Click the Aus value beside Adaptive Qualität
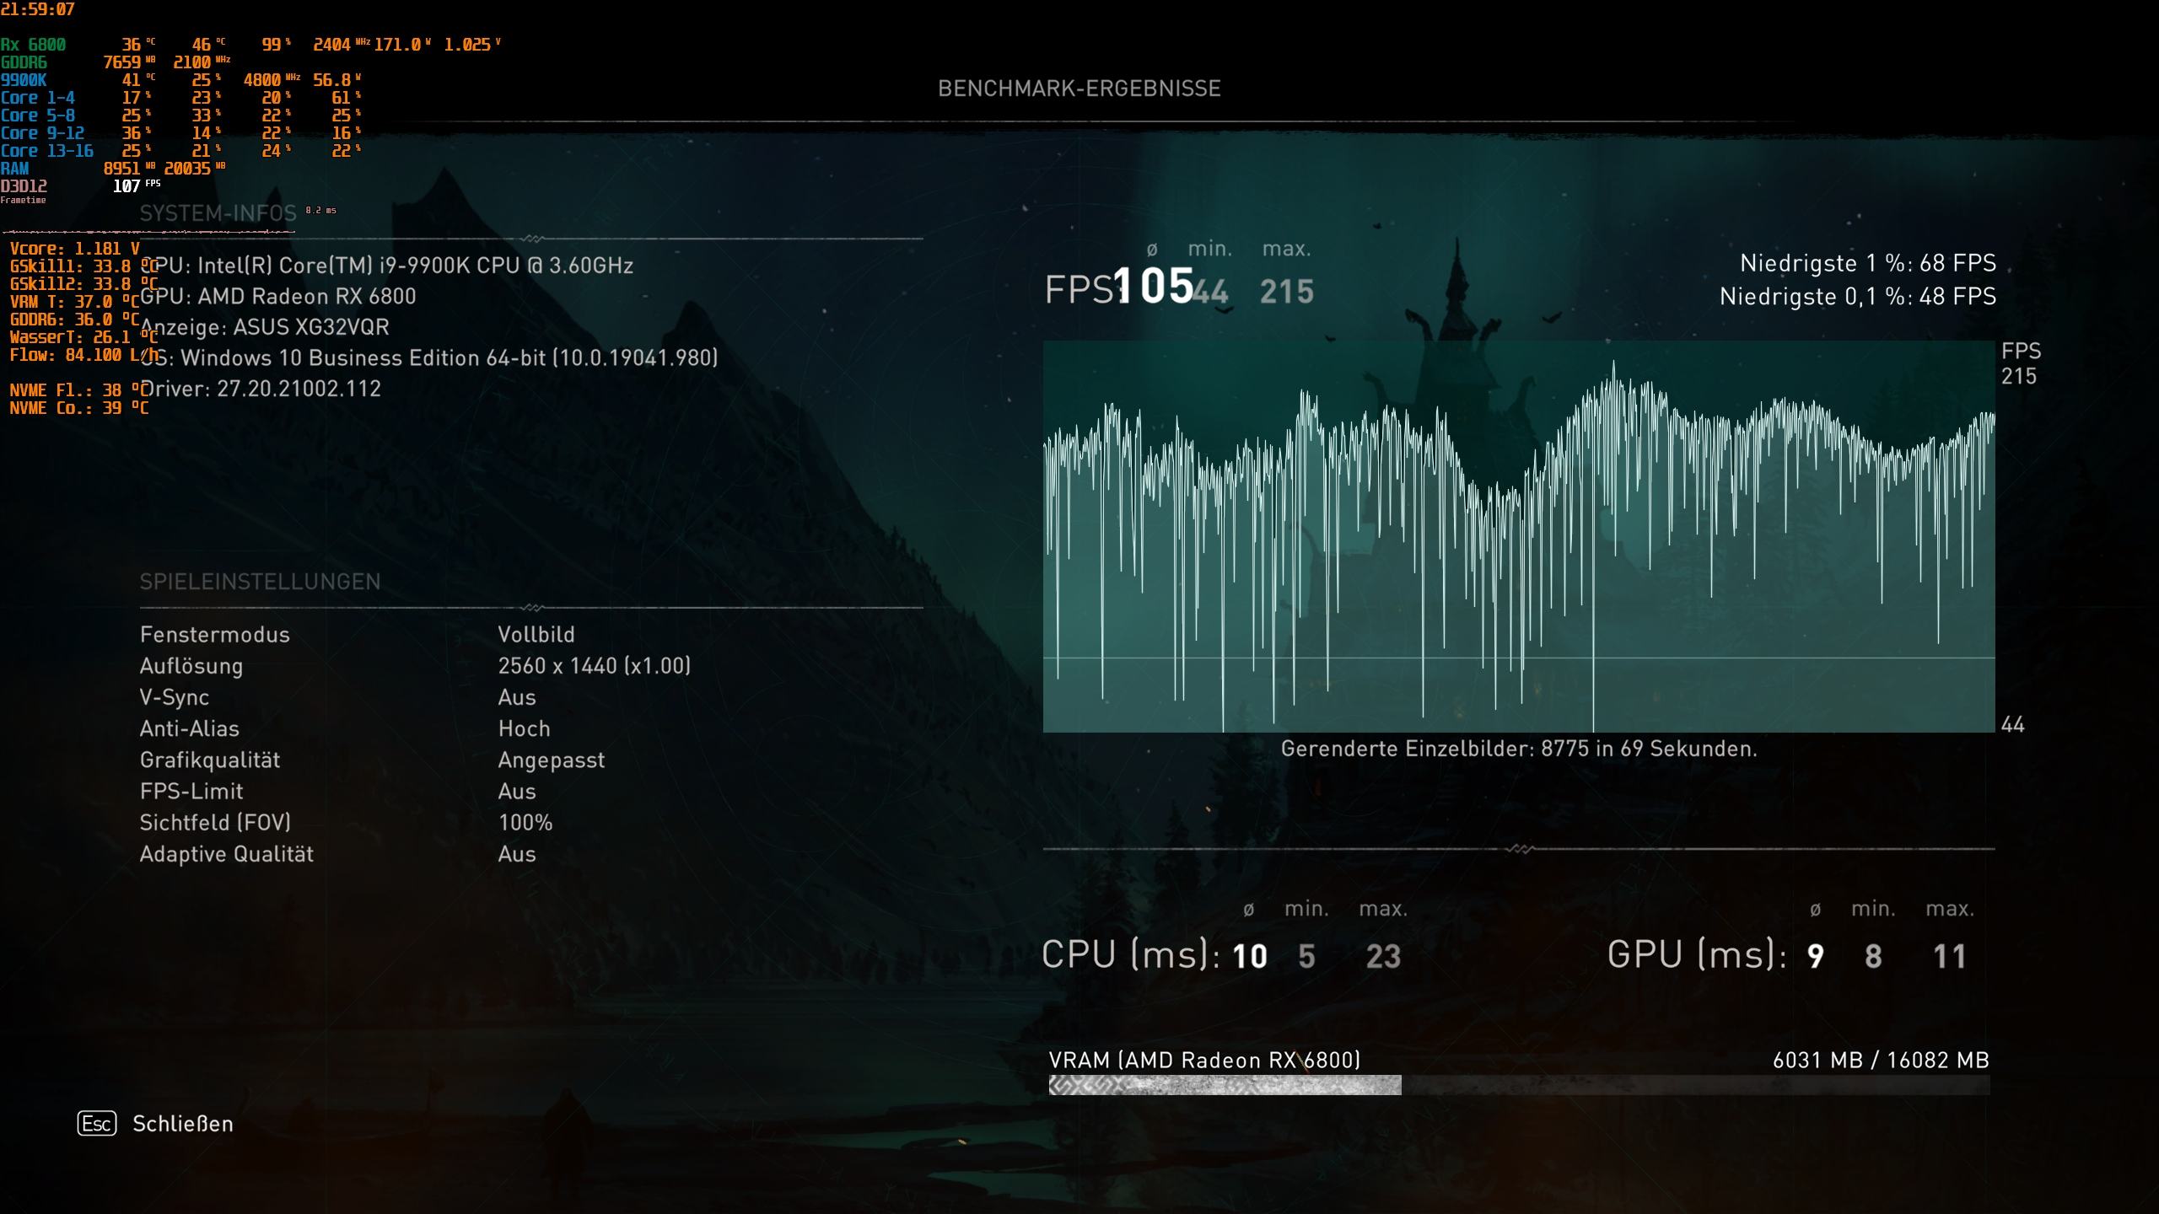 (517, 854)
